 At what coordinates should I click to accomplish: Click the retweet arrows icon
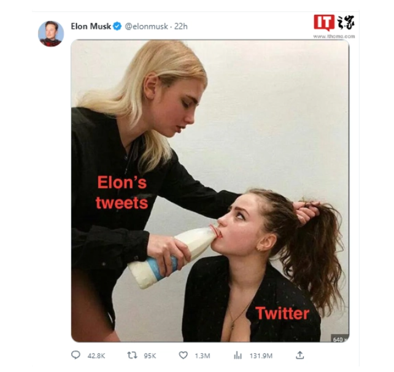(x=132, y=355)
